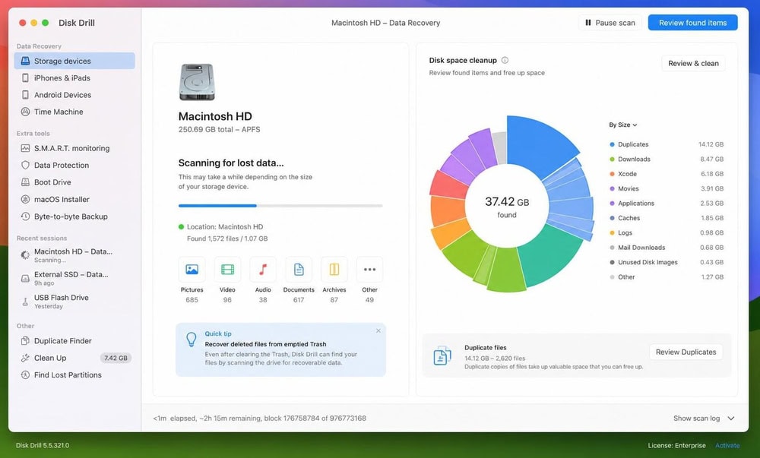Image resolution: width=760 pixels, height=458 pixels.
Task: Open the Documents file type icon
Action: coord(299,270)
